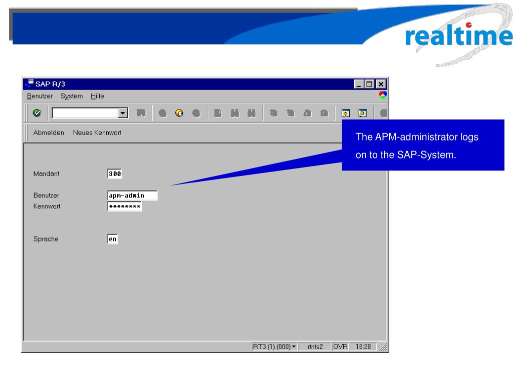Click the greyed-out Back icon
This screenshot has height=384, width=513.
click(163, 113)
